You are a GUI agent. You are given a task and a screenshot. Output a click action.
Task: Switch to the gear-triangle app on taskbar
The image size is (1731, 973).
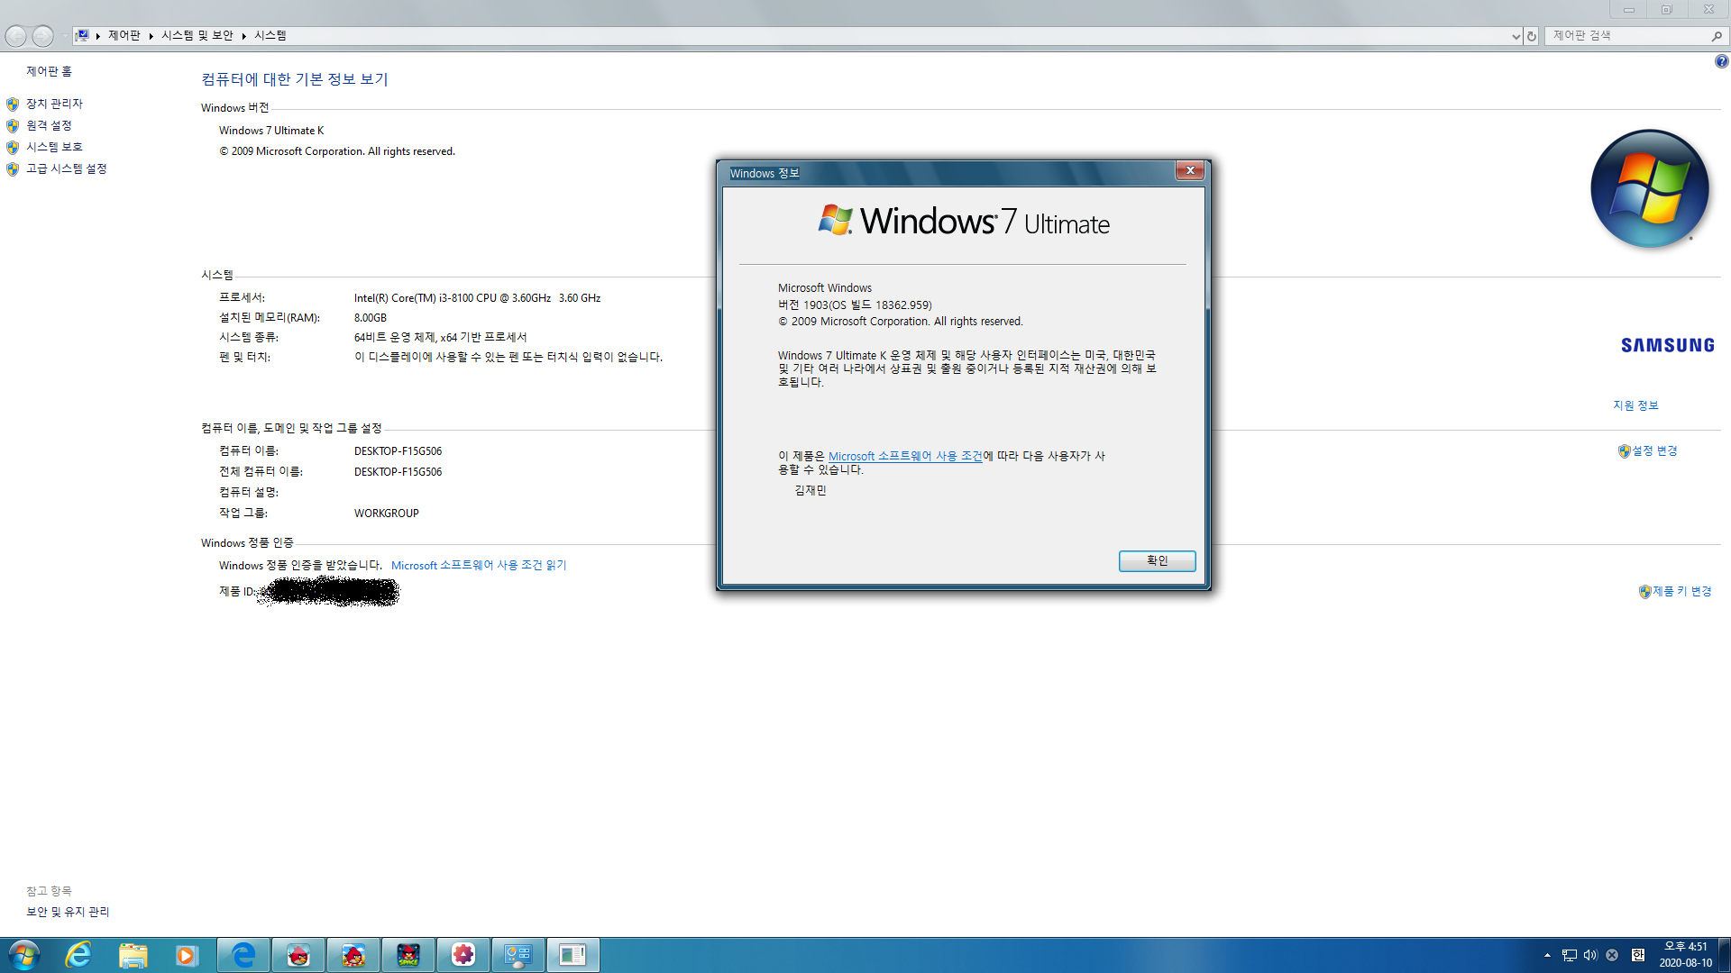463,955
